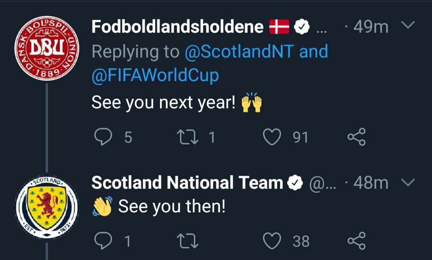
Task: Share the Scotland National Team tweet
Action: 356,241
